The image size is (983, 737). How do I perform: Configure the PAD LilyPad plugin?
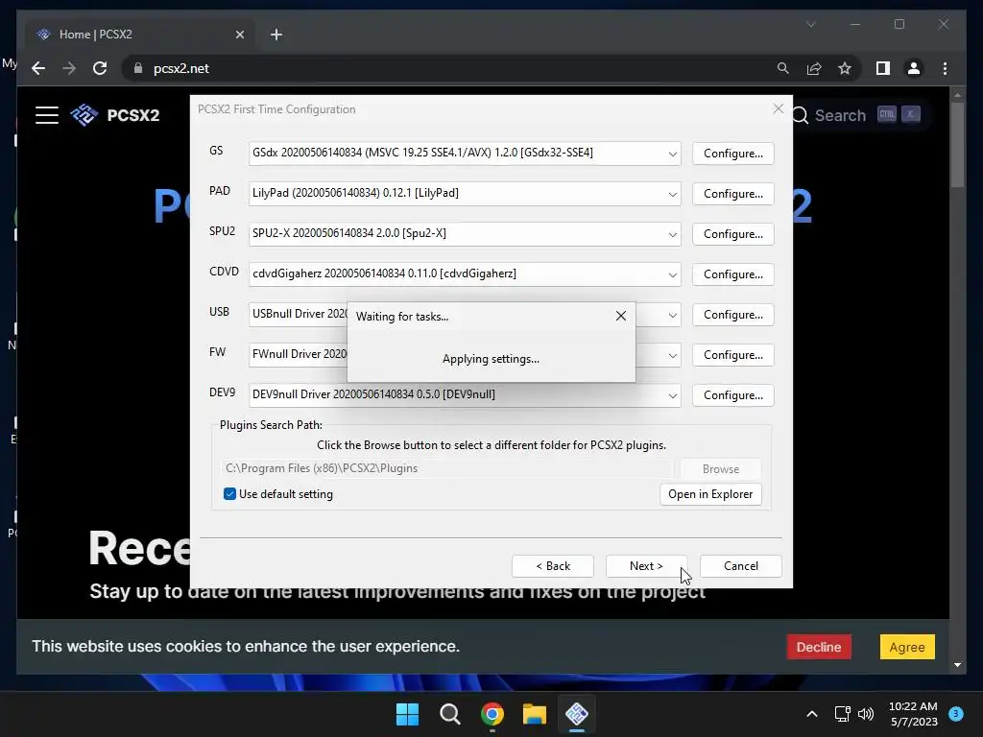pos(732,194)
